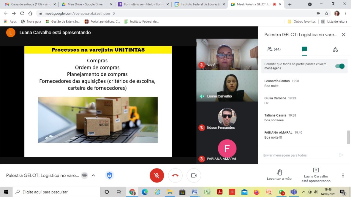Screen dimensions: 351x197
Task: Open the activities shapes icon in side panel
Action: pos(335,50)
